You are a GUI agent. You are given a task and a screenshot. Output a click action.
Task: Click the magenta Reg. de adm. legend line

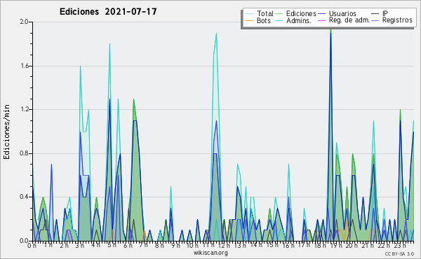[321, 20]
